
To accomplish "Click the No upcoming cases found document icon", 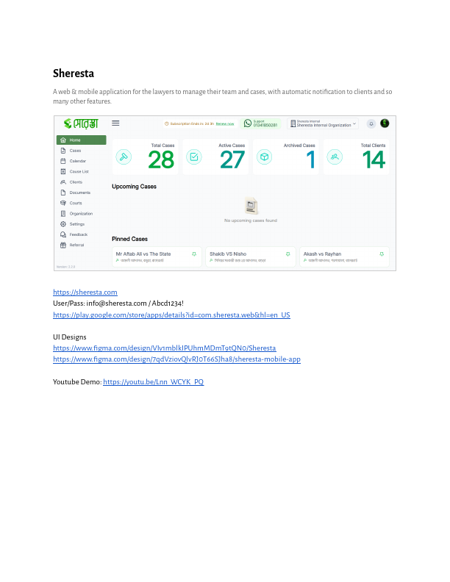I will point(251,206).
